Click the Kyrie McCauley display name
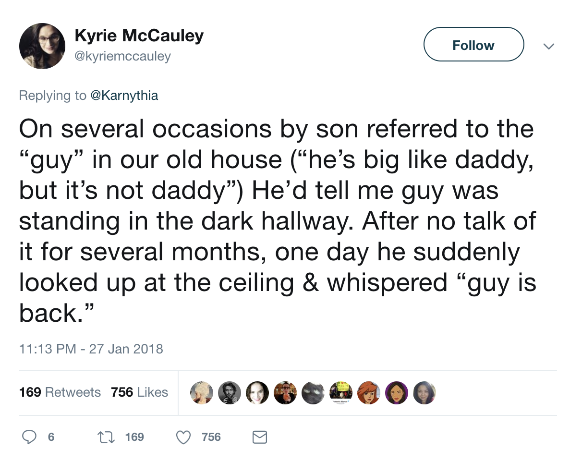This screenshot has width=582, height=462. pos(139,35)
